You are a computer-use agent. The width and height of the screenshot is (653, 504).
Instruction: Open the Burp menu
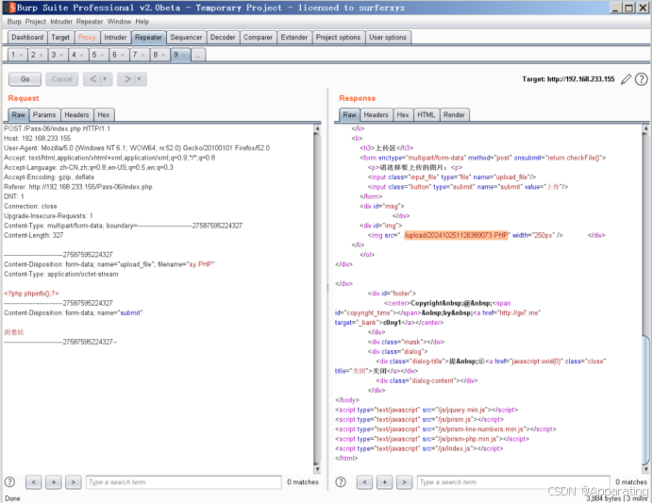14,22
